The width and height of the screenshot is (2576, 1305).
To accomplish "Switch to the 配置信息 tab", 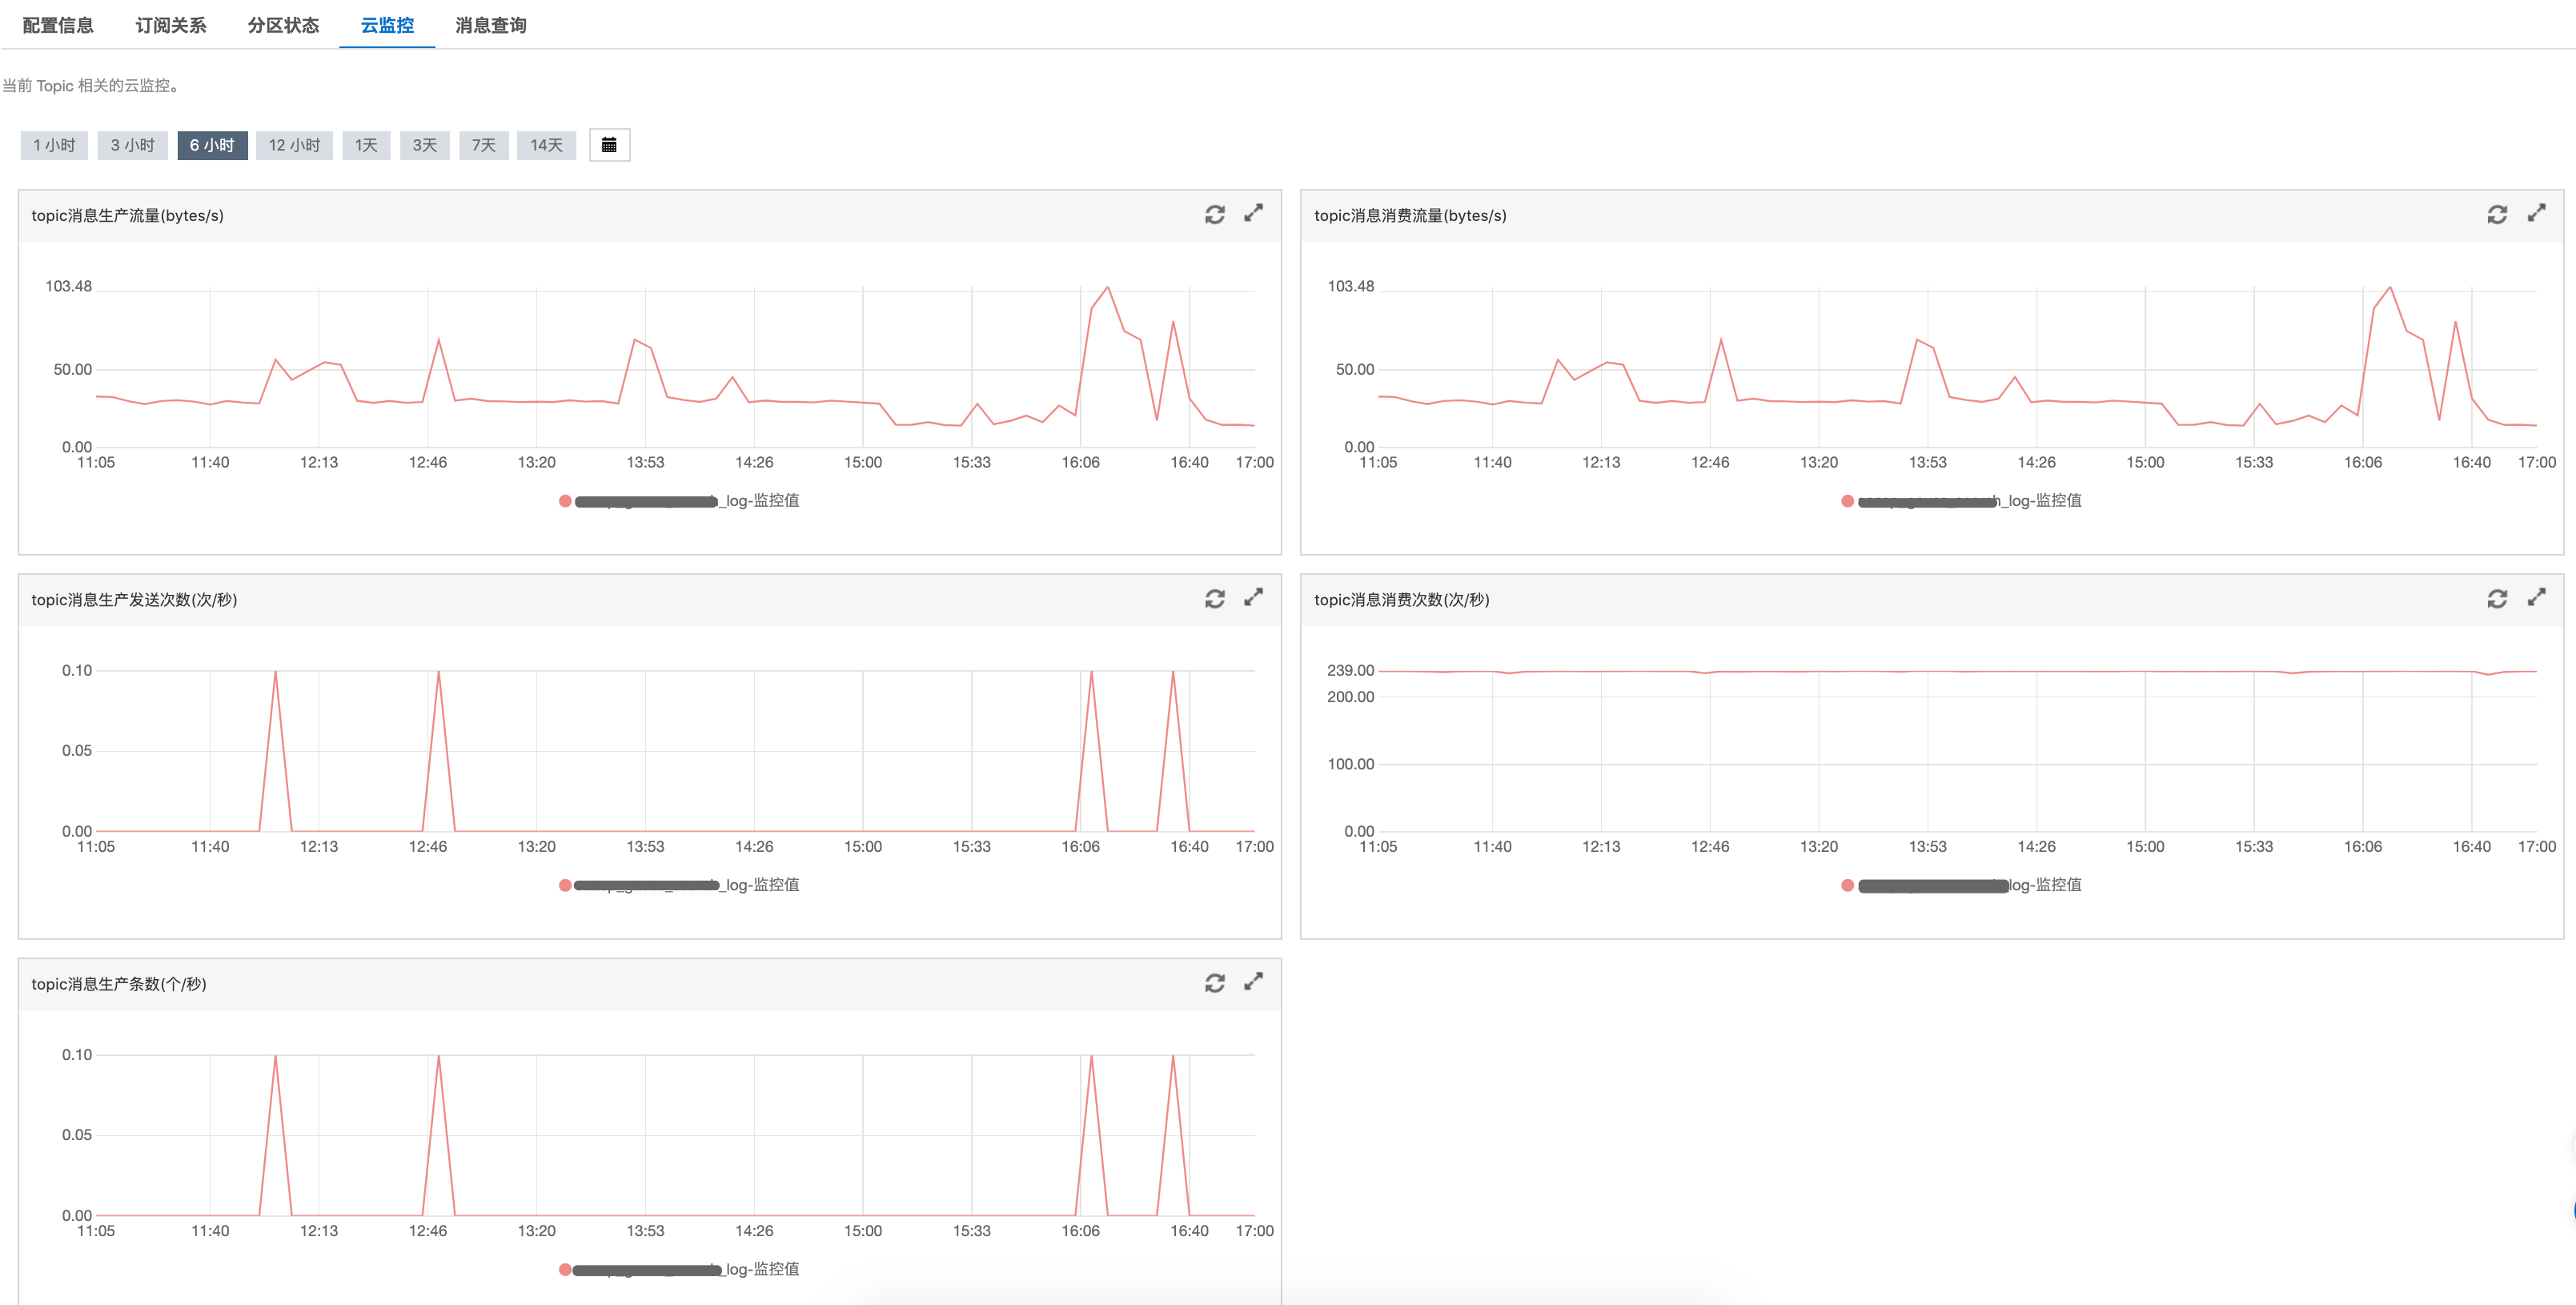I will (x=58, y=25).
